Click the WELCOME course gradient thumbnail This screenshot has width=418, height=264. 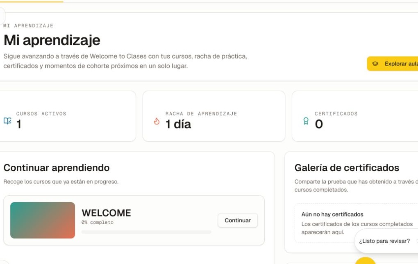pyautogui.click(x=43, y=220)
